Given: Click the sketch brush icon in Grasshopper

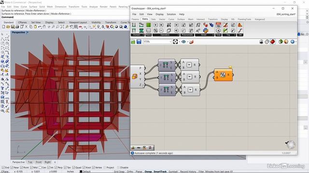Looking at the screenshot, I should (191, 42).
